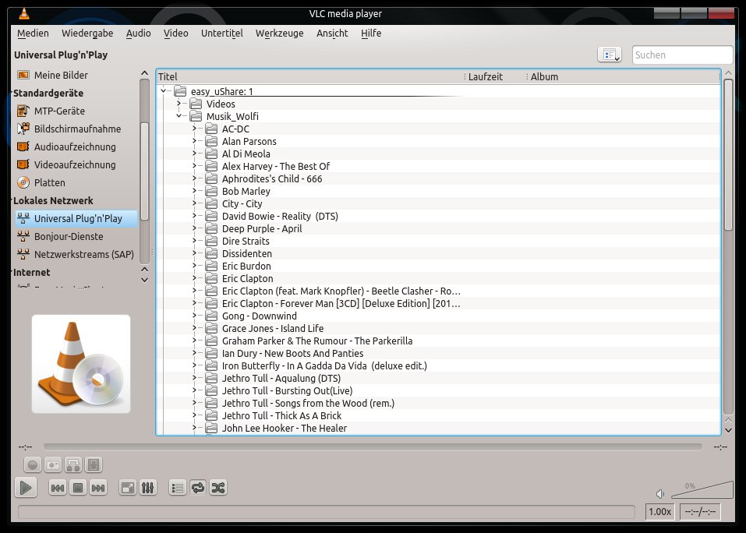Sort by Album column header
The width and height of the screenshot is (746, 533).
(624, 76)
